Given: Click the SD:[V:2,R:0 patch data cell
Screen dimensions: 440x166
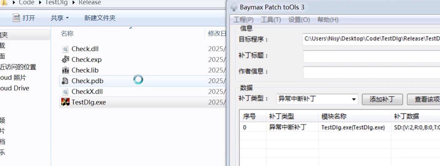Looking at the screenshot, I should (x=417, y=127).
